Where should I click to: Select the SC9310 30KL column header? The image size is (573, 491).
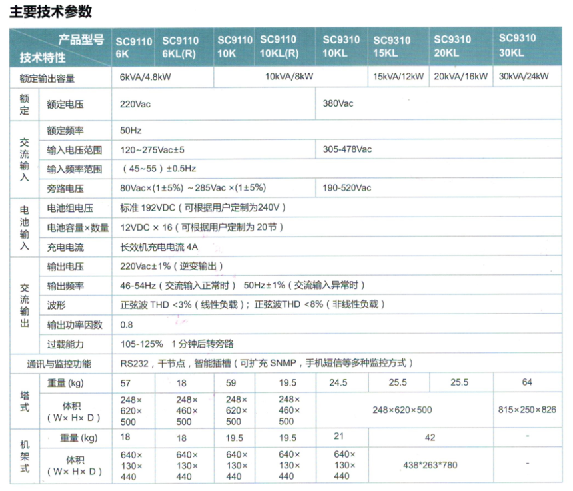click(x=518, y=45)
